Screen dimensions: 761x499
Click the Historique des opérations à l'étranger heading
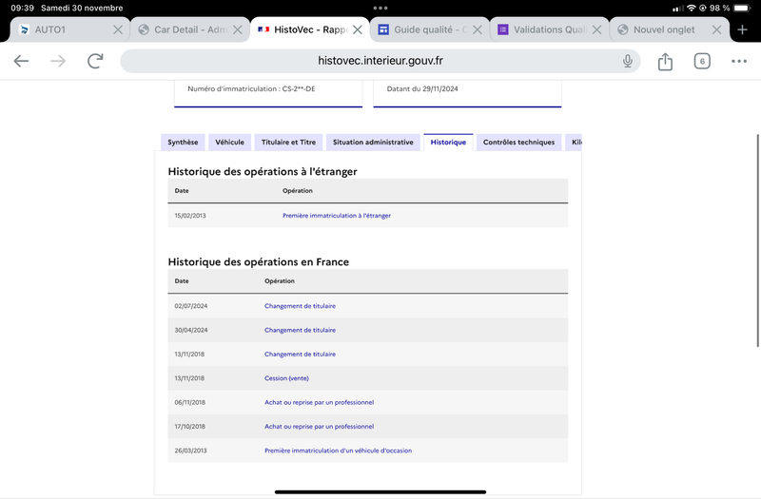(x=263, y=172)
